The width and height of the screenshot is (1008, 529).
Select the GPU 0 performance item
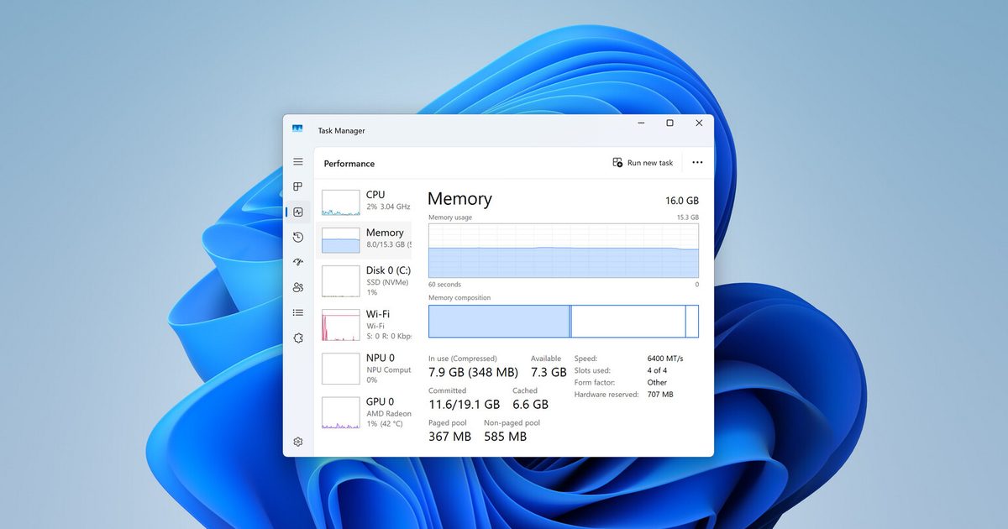(x=366, y=412)
